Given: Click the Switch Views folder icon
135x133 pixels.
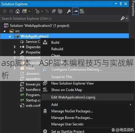Looking at the screenshot, I should (25, 11).
